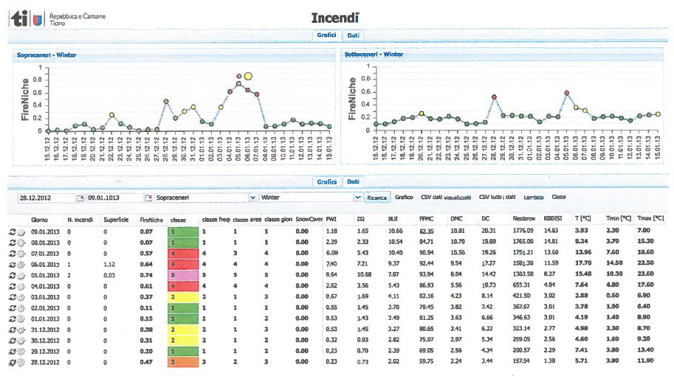This screenshot has height=376, width=674.
Task: Click gear icon for 31.12.2012 row
Action: pyautogui.click(x=20, y=329)
